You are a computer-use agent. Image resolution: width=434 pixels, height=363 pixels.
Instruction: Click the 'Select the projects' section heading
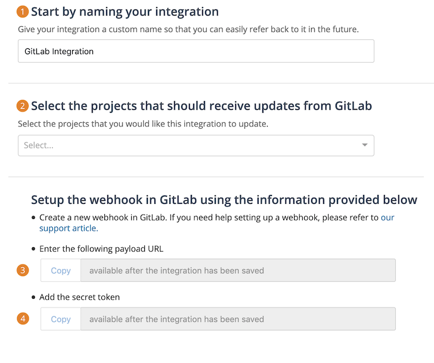[x=201, y=106]
